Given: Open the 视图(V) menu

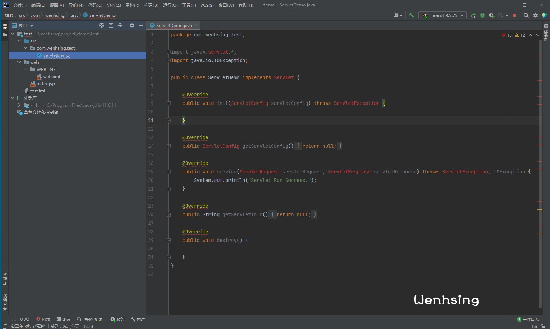Looking at the screenshot, I should pyautogui.click(x=56, y=5).
